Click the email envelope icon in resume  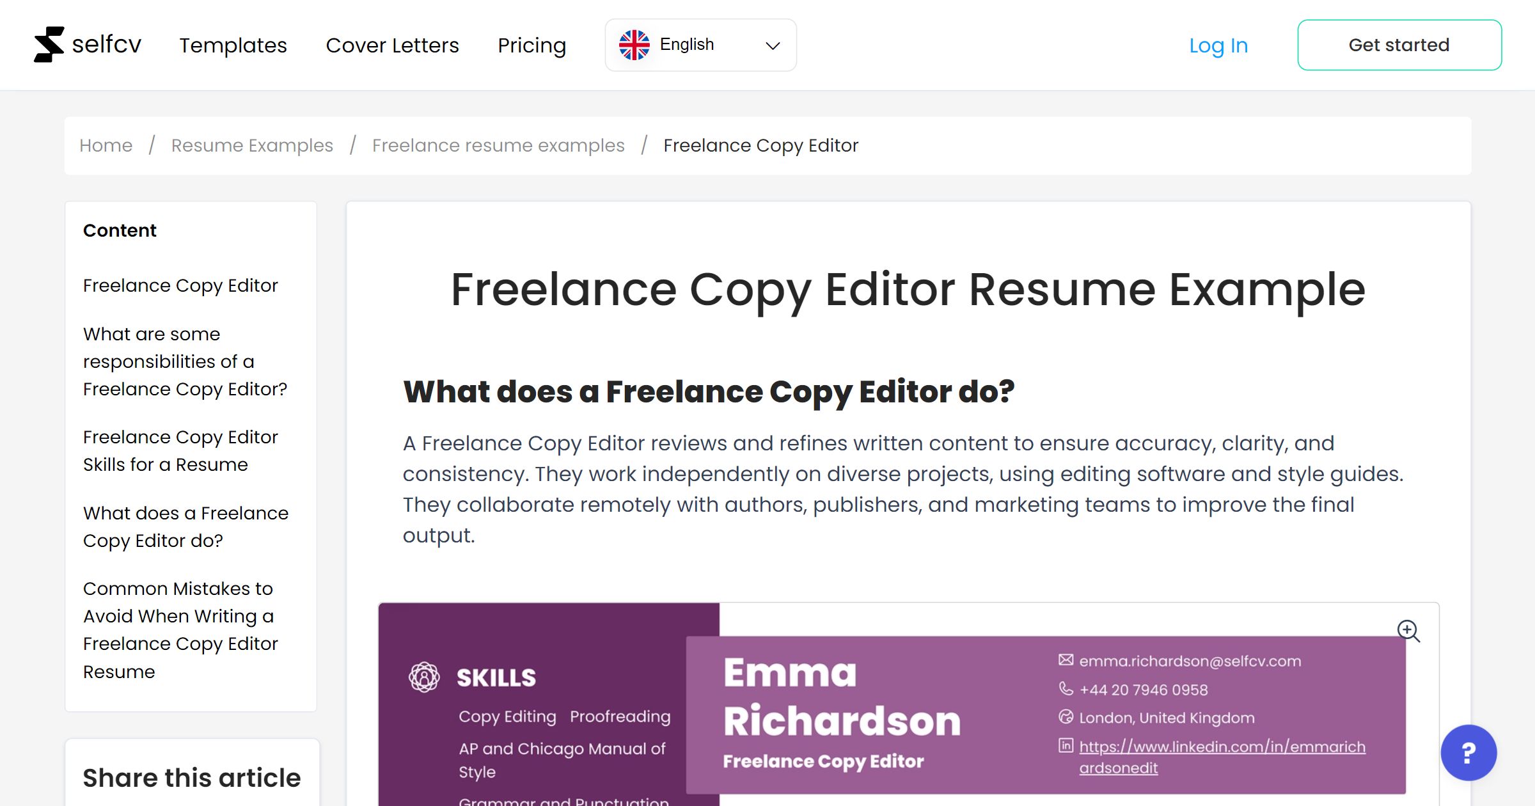[1066, 660]
